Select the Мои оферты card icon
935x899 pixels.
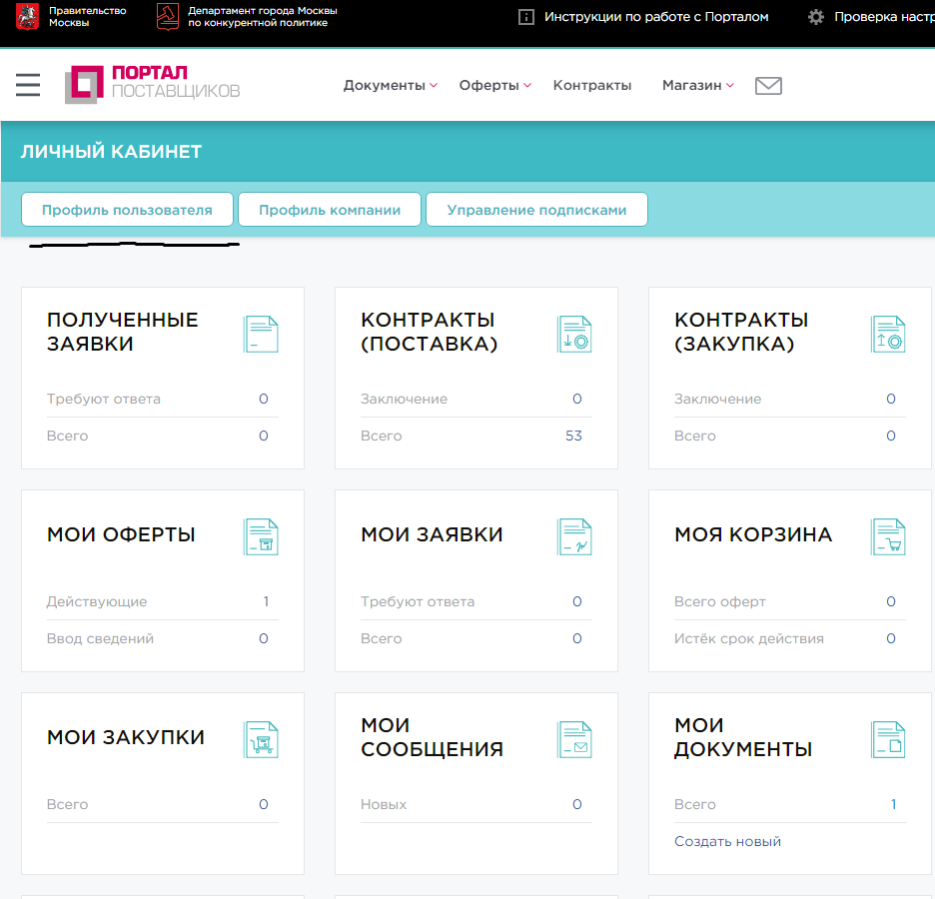point(261,537)
